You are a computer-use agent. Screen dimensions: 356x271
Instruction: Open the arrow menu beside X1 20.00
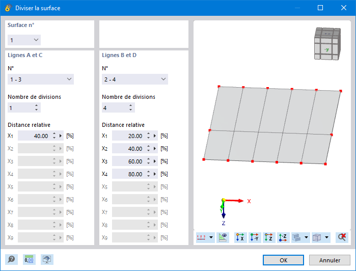tap(155, 136)
